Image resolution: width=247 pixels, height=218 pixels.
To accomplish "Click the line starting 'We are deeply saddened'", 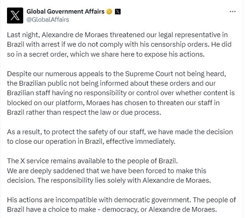I will click(107, 171).
